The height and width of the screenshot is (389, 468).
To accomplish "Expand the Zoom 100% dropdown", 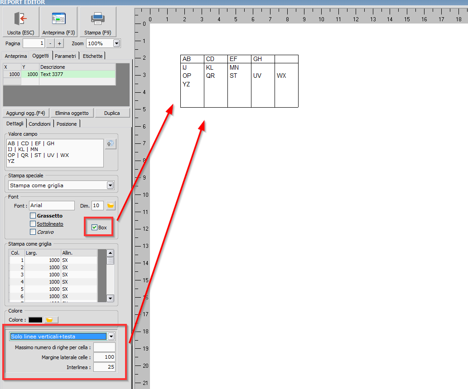I will click(116, 43).
